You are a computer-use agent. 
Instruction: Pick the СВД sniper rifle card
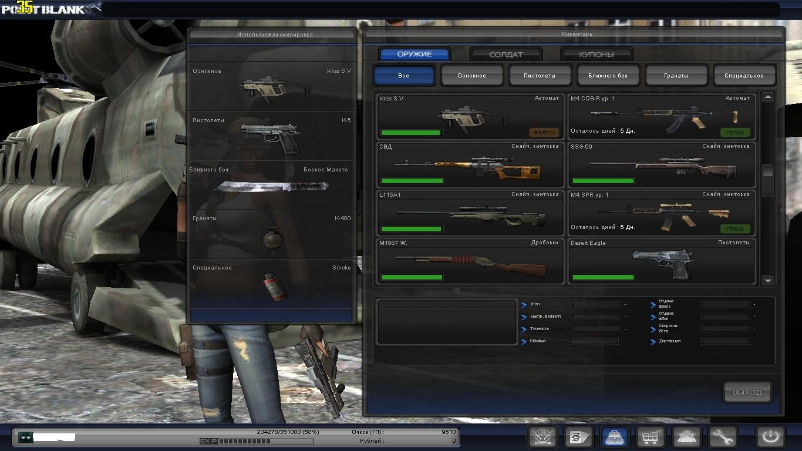click(470, 164)
